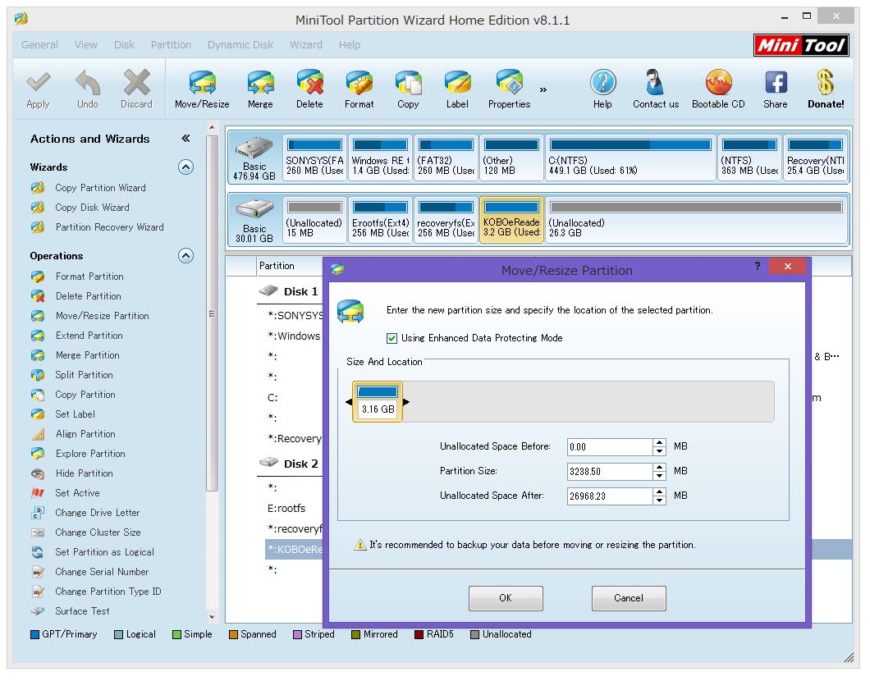This screenshot has height=681, width=870.
Task: Open the Wizard menu
Action: (x=305, y=45)
